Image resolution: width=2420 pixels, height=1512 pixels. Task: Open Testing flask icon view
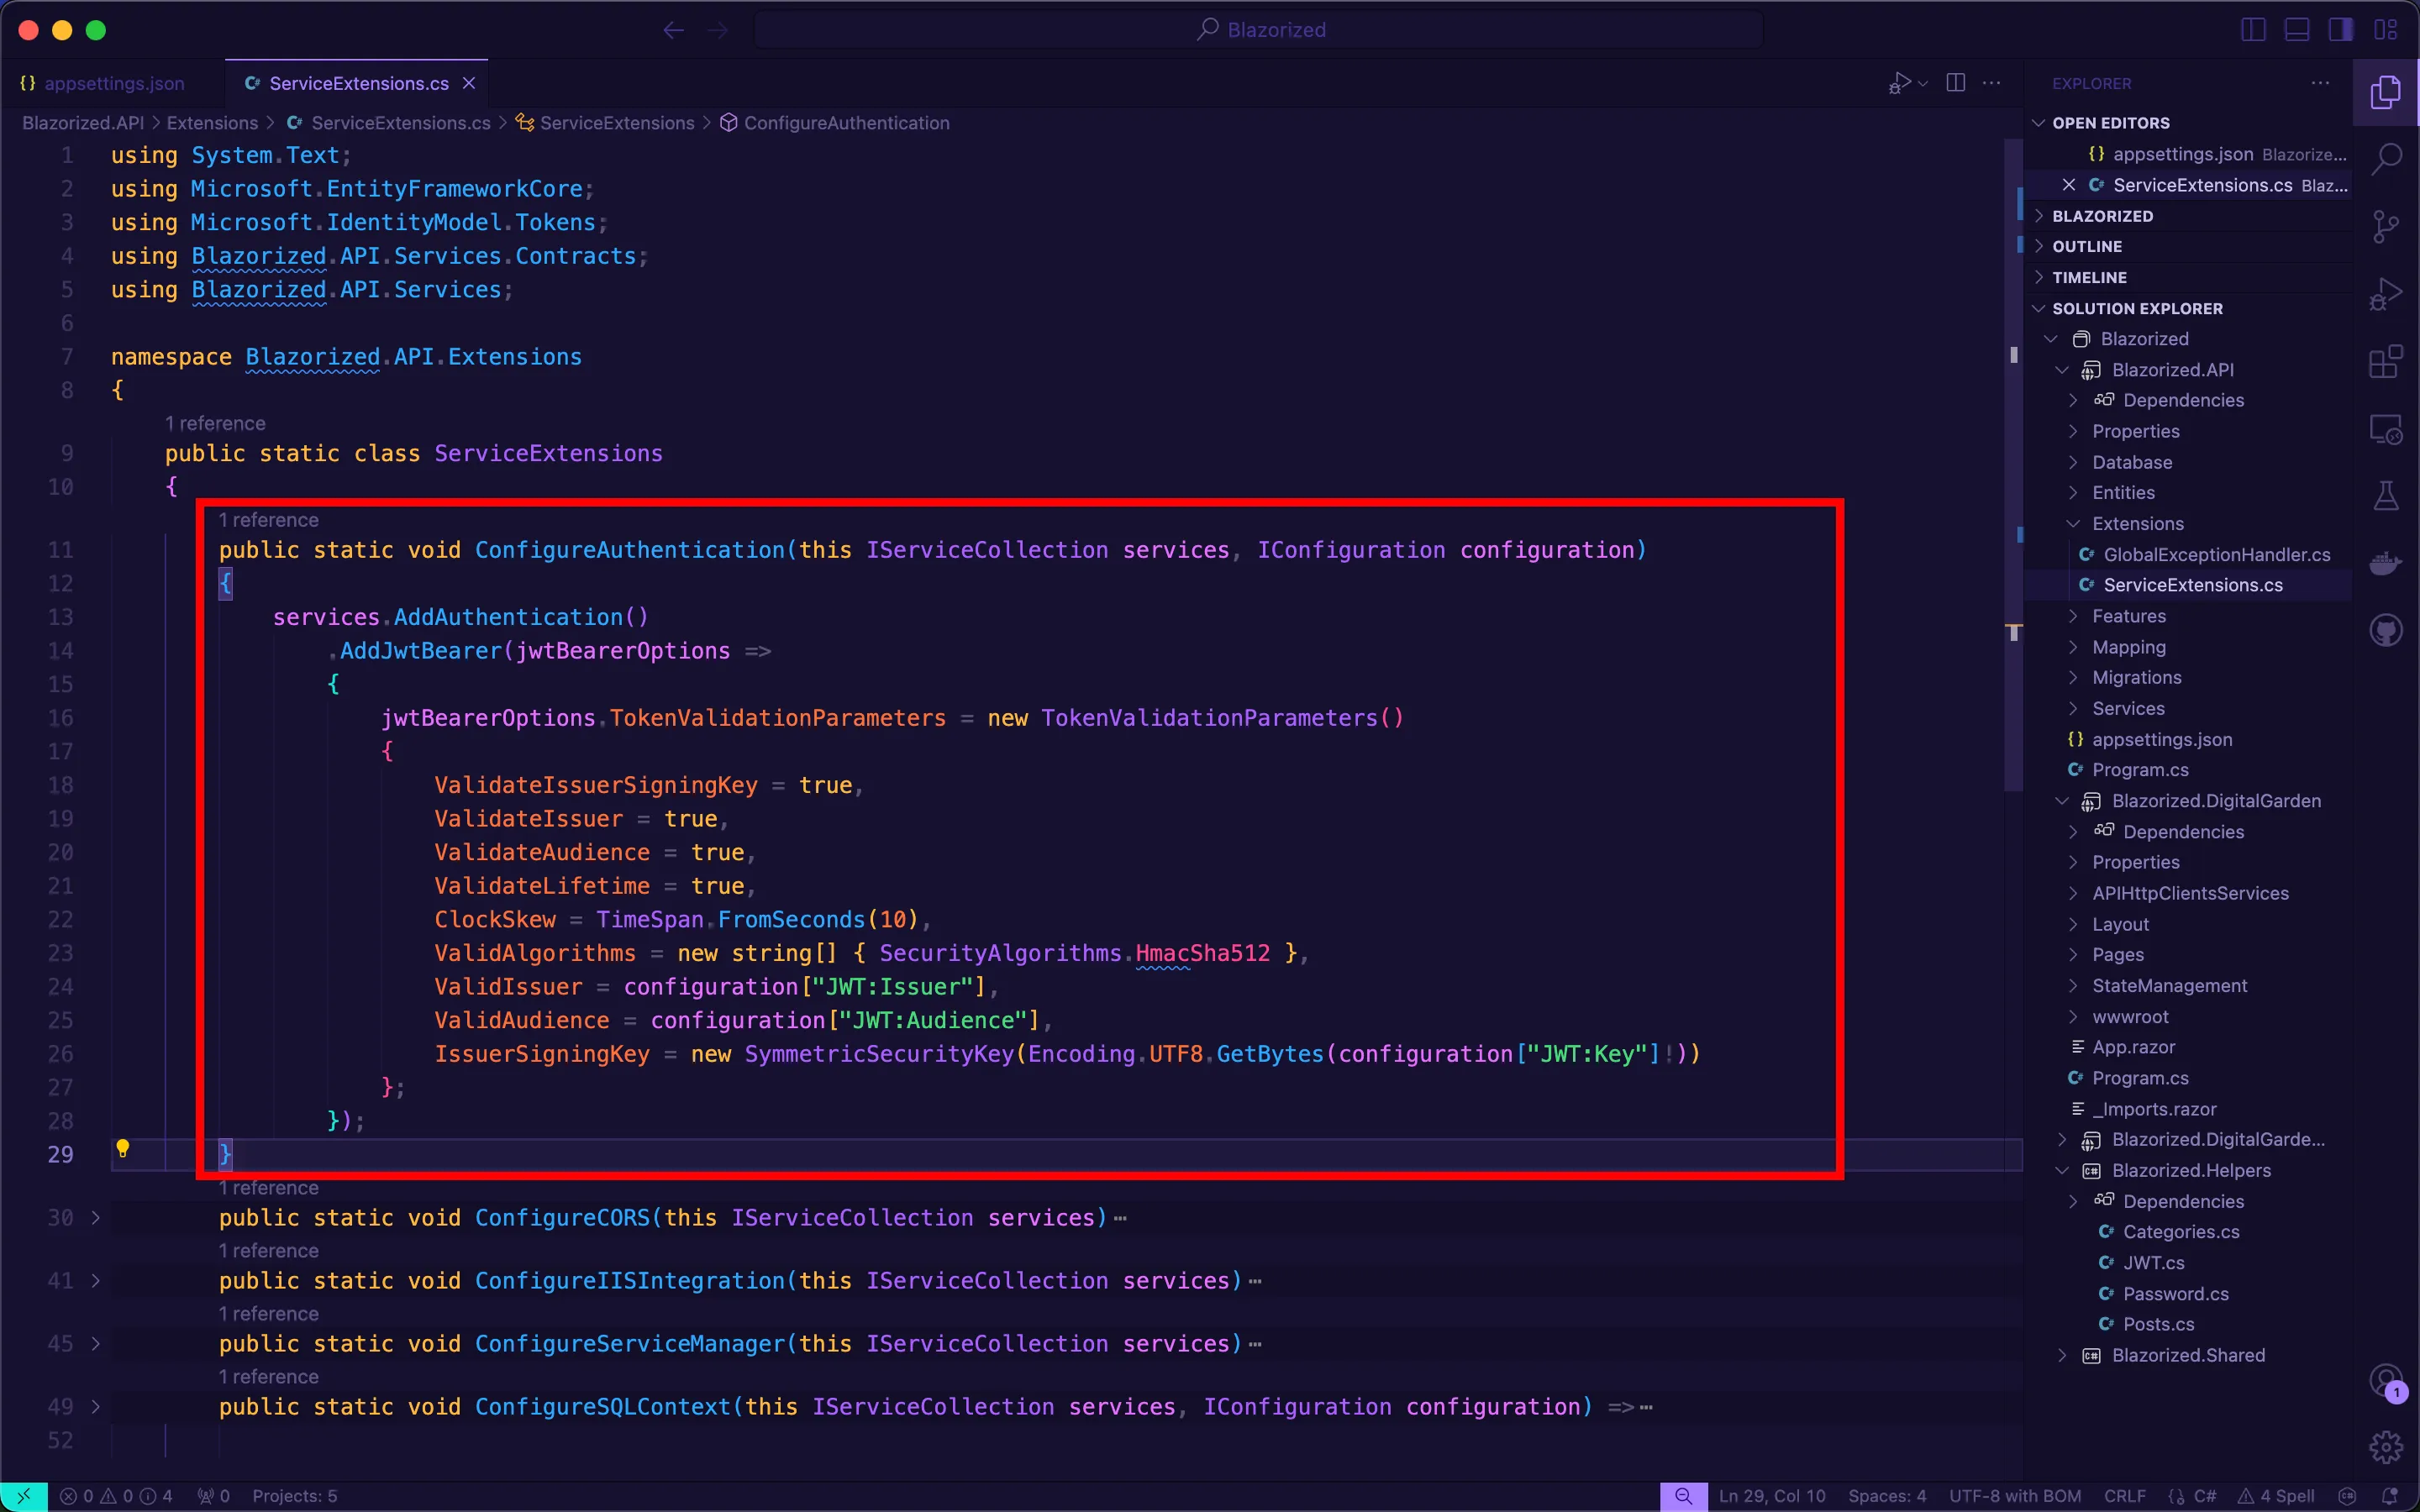2385,497
